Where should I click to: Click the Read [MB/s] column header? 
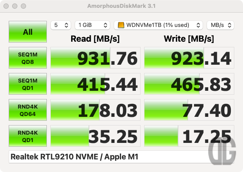pyautogui.click(x=95, y=39)
